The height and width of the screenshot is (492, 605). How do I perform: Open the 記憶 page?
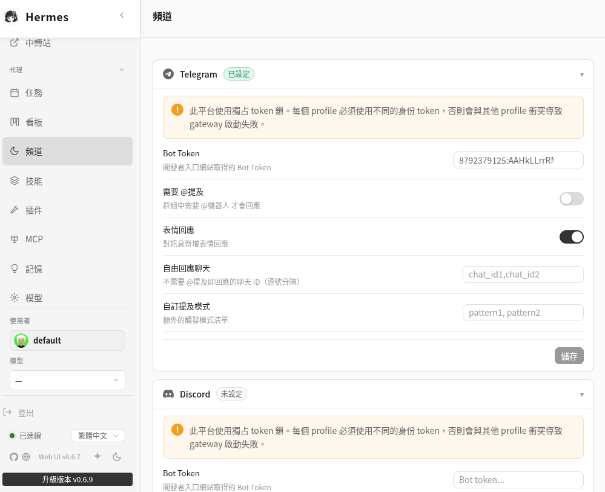pos(67,268)
